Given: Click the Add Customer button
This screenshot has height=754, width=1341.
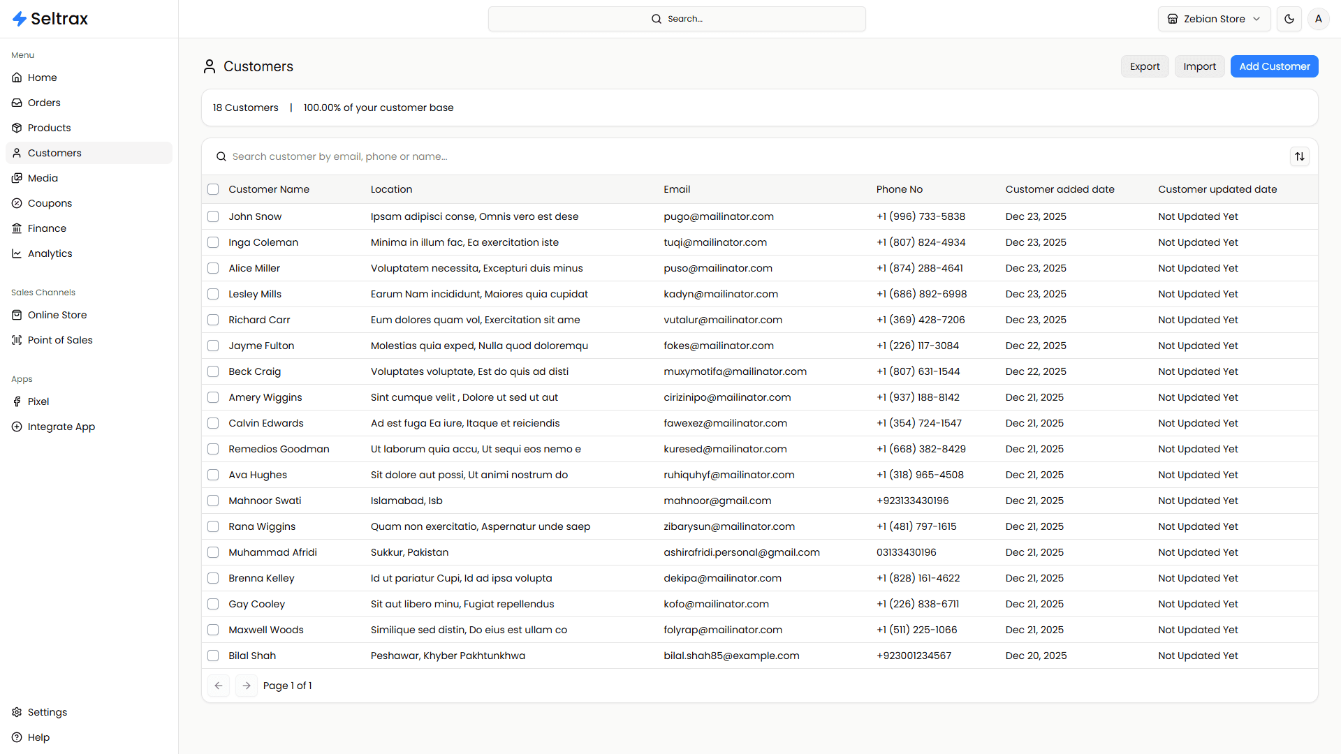Looking at the screenshot, I should point(1274,66).
